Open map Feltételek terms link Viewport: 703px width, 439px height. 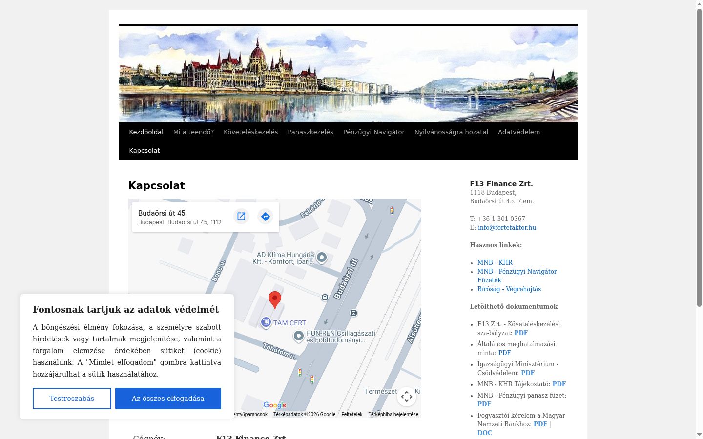point(352,414)
